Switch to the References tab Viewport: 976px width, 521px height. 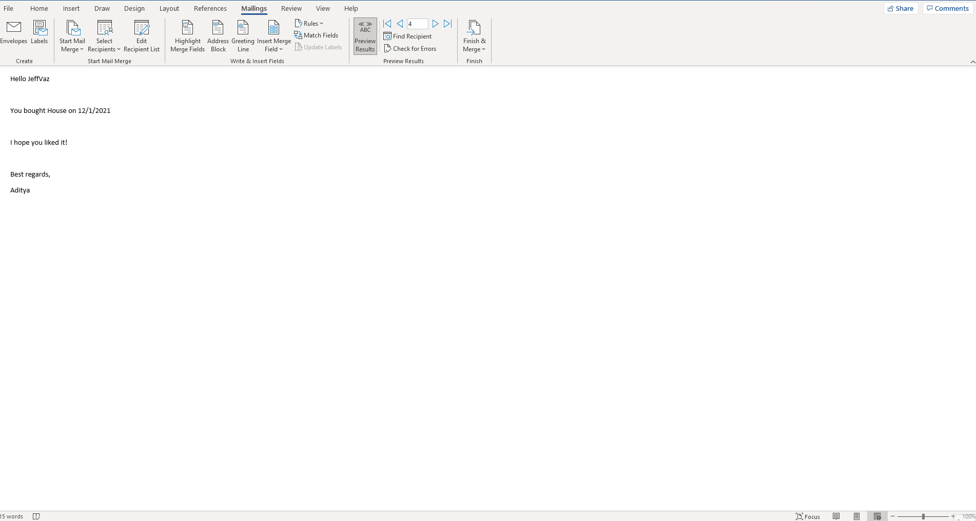210,8
